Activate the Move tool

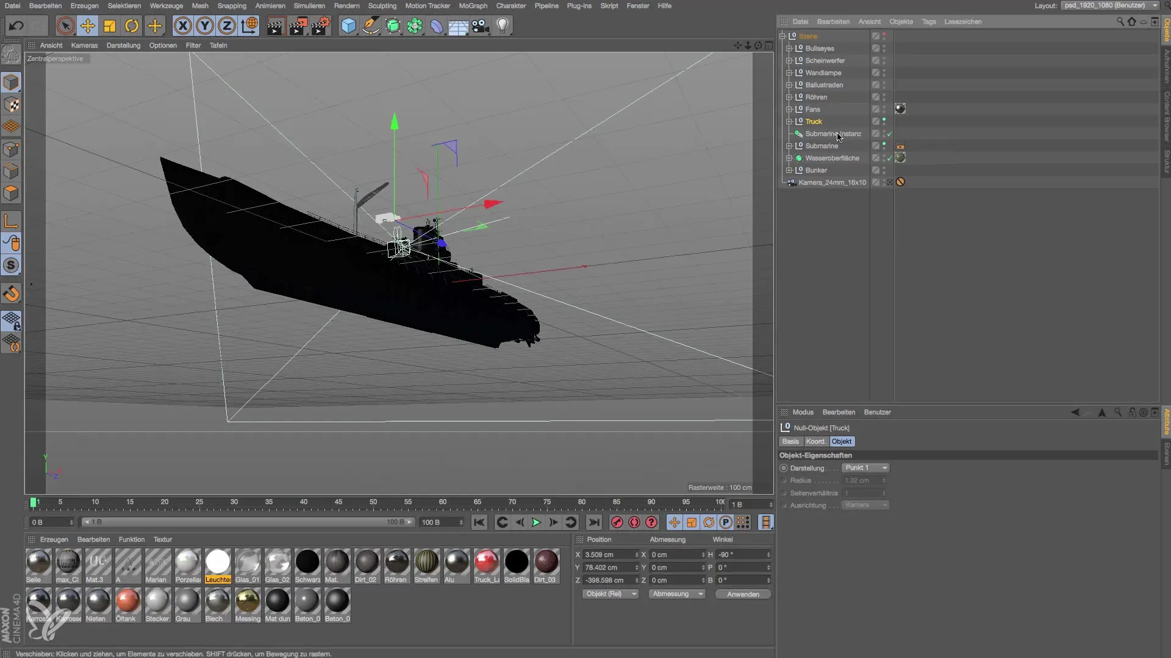(x=88, y=26)
